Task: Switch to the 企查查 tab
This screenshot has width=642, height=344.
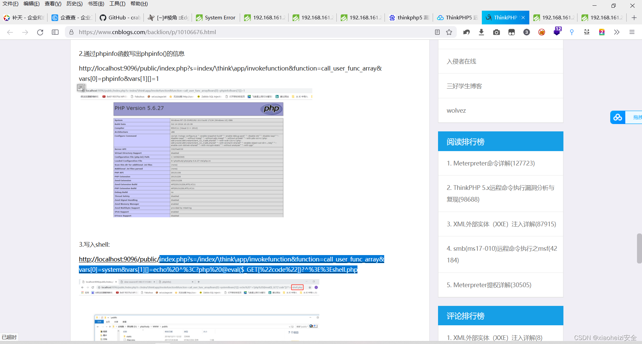Action: 72,18
